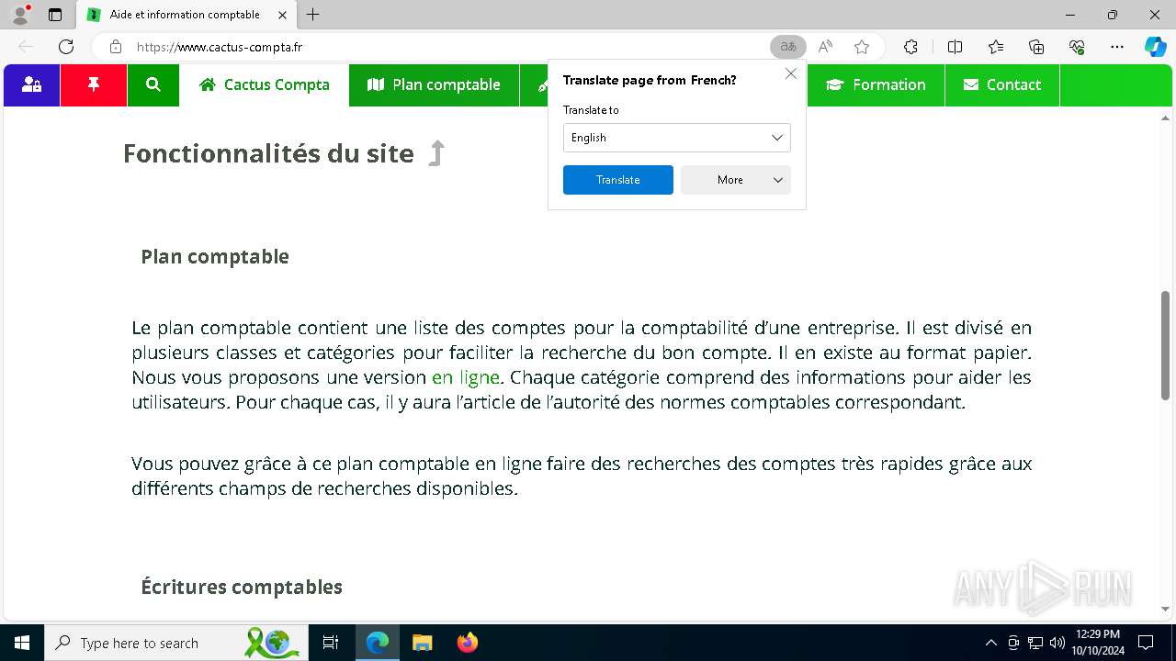
Task: Open the browser profile icon
Action: 20,15
